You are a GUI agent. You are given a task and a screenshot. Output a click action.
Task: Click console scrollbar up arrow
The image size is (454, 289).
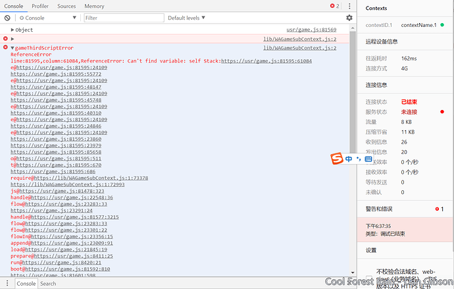[x=353, y=28]
